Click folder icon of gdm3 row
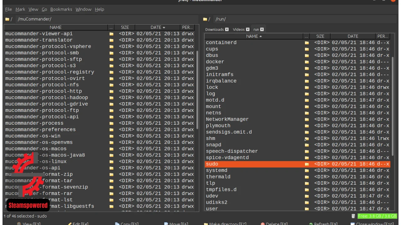The height and width of the screenshot is (225, 401). click(x=307, y=68)
